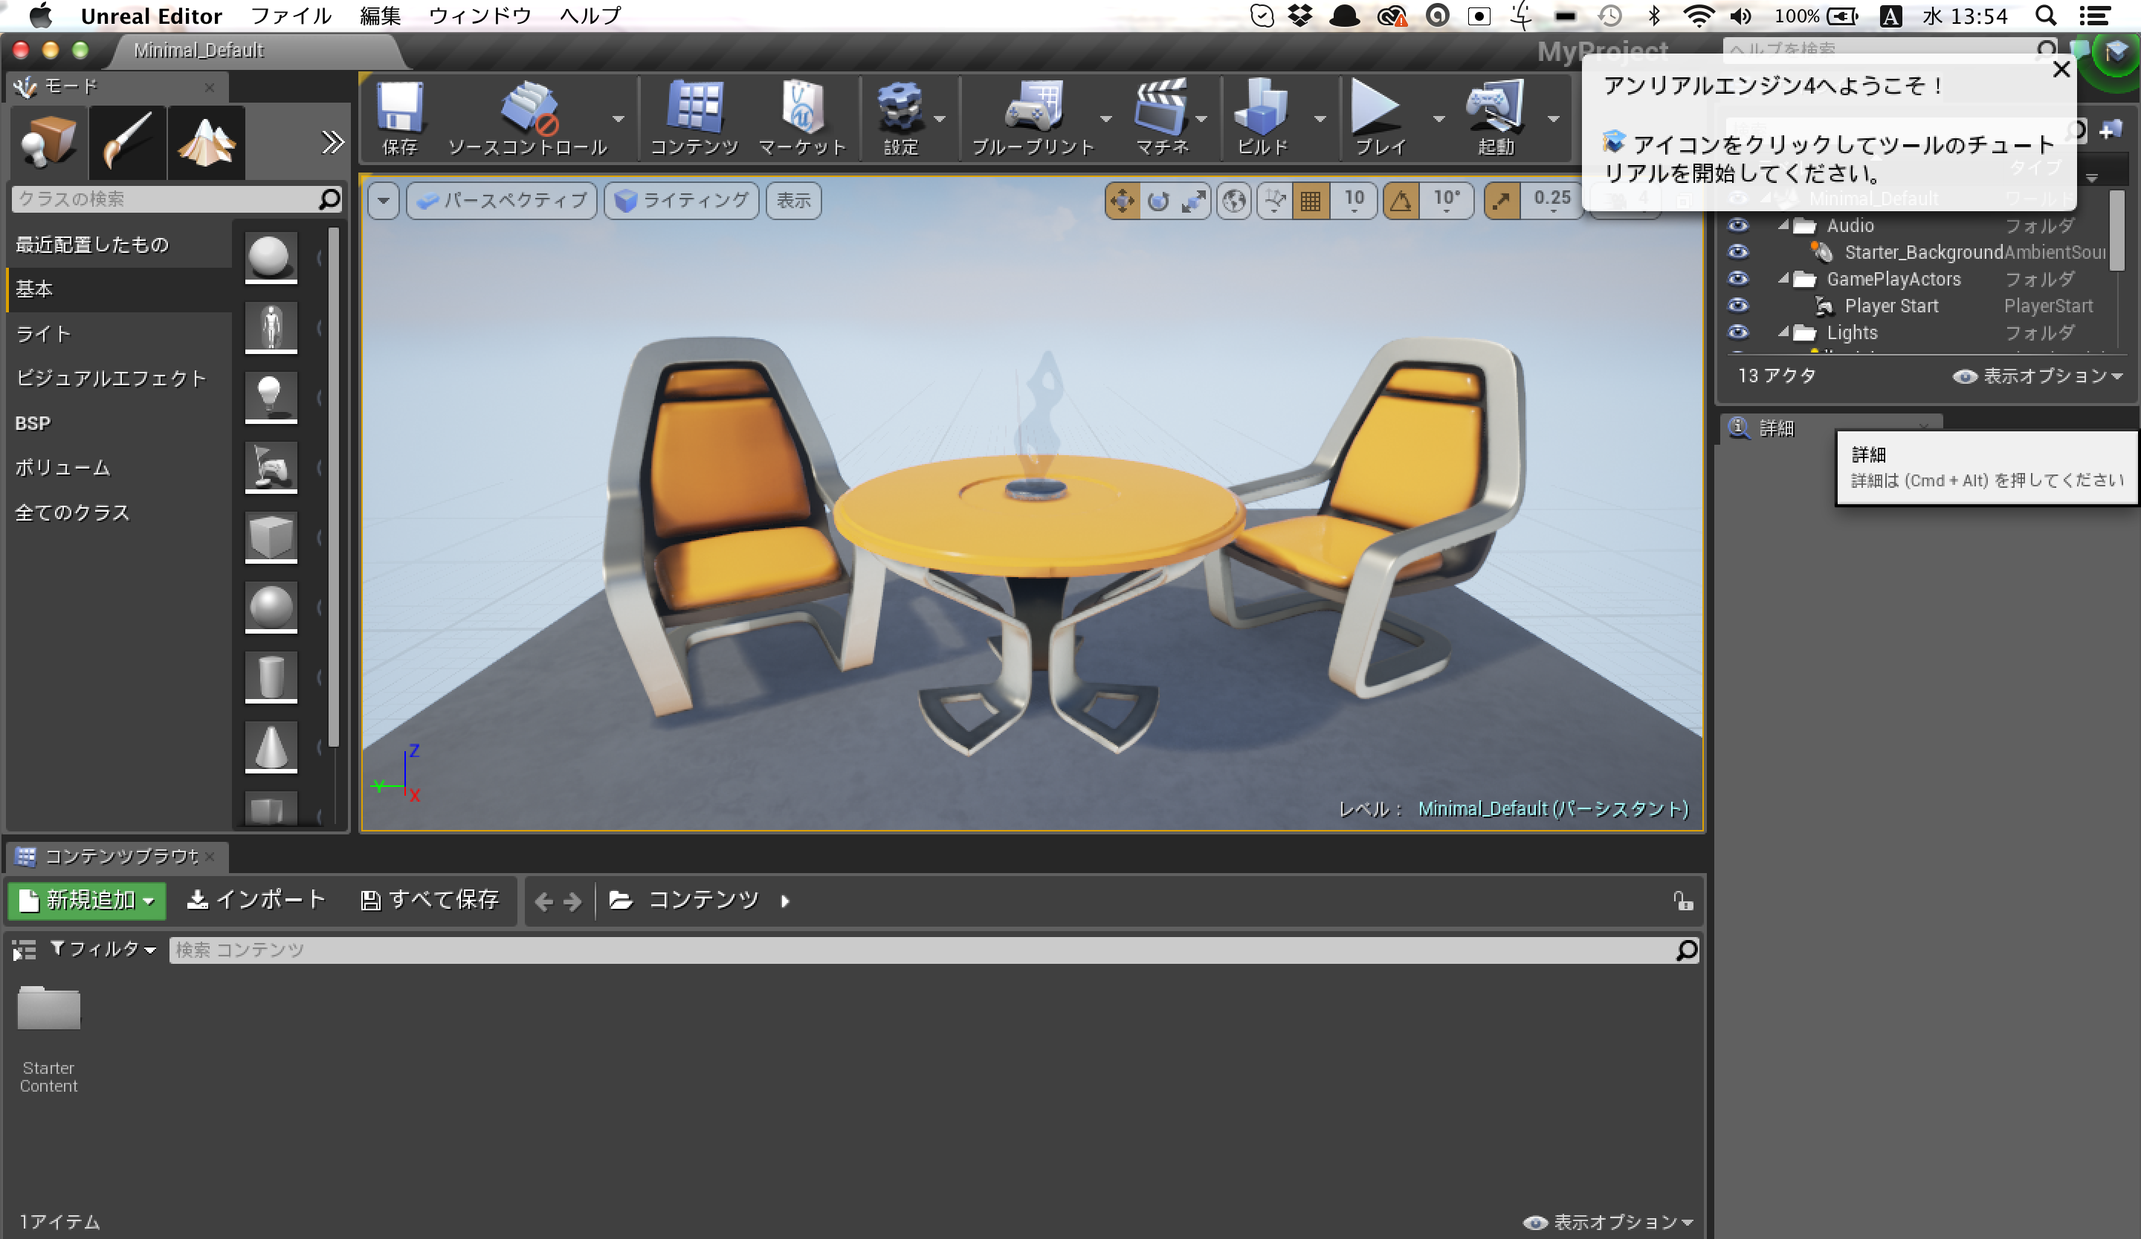Toggle rotation snapping angle icon
Image resolution: width=2141 pixels, height=1239 pixels.
tap(1401, 201)
